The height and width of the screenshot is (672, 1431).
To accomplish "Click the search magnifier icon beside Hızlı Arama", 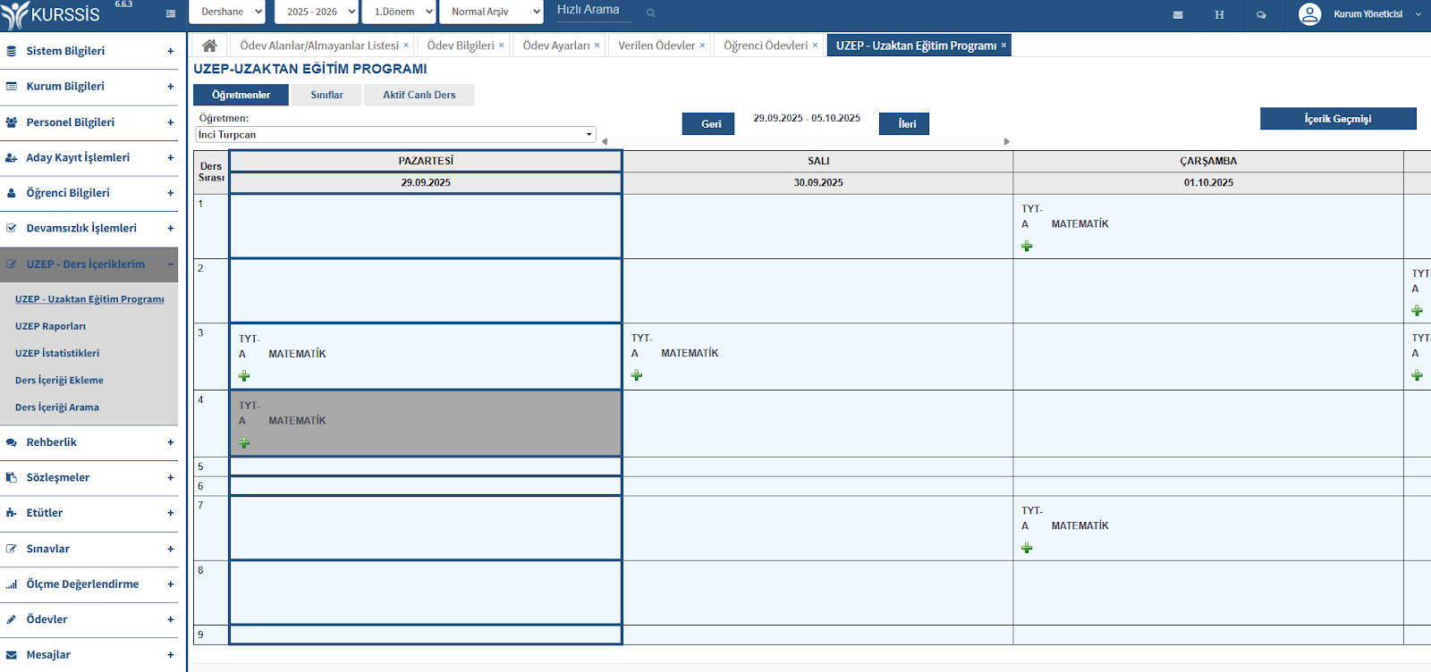I will pyautogui.click(x=650, y=13).
